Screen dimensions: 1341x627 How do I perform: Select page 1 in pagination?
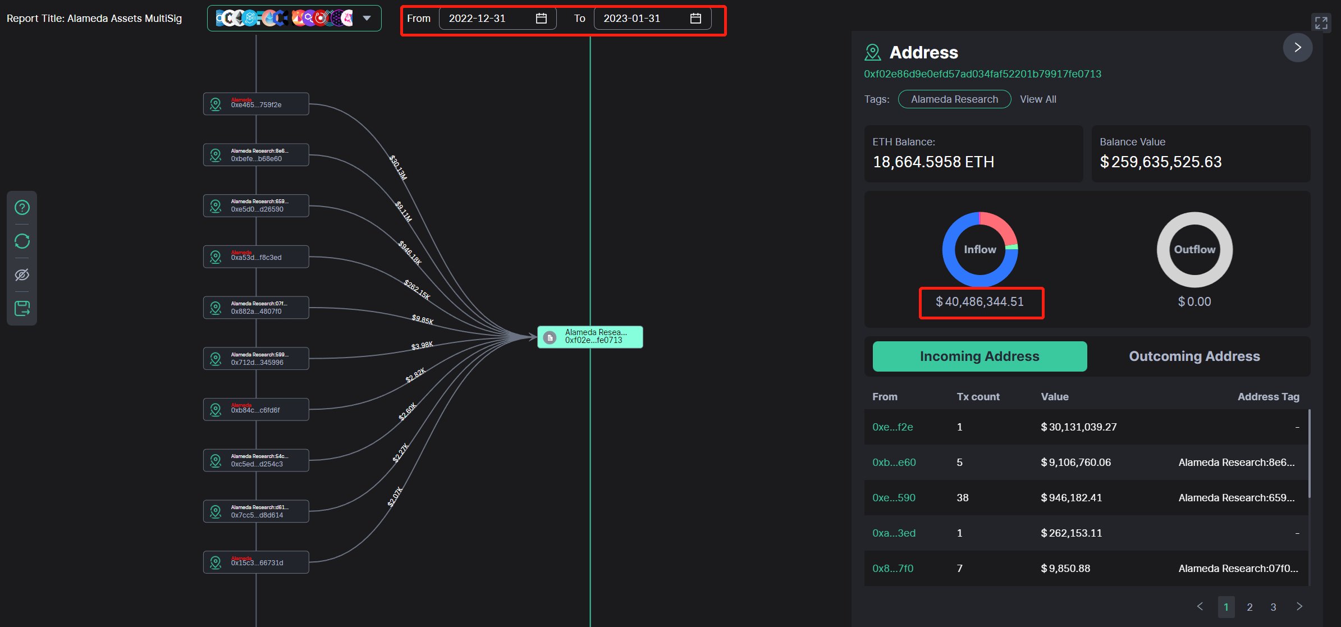point(1226,607)
